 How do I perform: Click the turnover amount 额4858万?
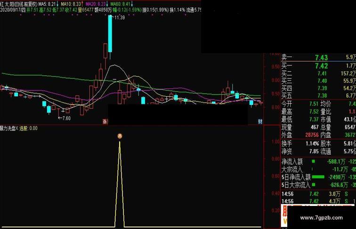103,10
